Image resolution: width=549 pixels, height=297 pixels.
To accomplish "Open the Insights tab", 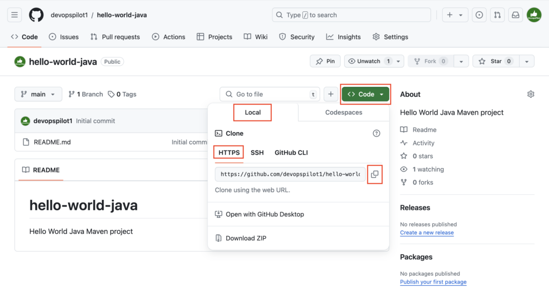I will click(344, 37).
